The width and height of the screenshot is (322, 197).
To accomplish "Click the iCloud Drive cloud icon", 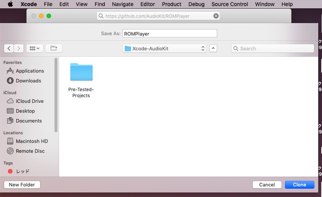I will (x=10, y=101).
